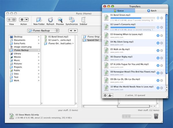Open the warning options dropdown in Transfers
Viewport: 173px width, 128px height.
[x=111, y=95]
